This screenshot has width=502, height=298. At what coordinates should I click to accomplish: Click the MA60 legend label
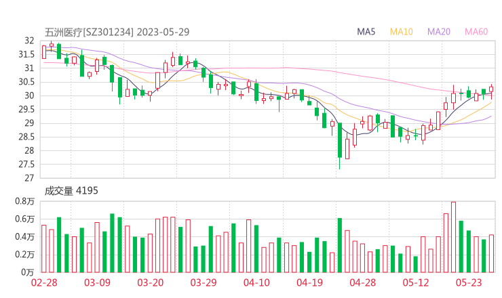point(476,32)
